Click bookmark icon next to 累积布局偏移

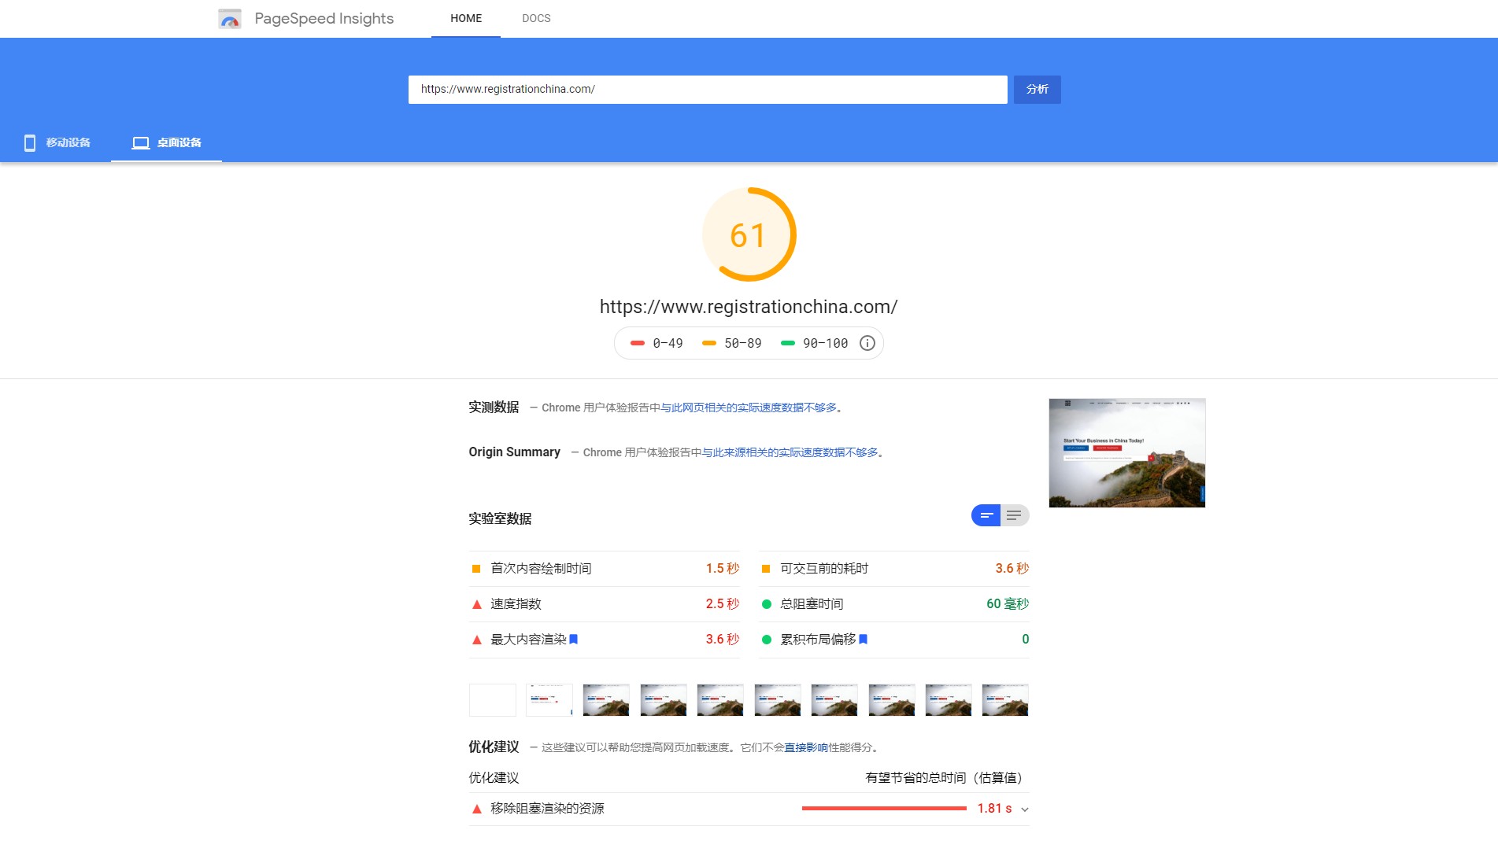pos(864,639)
